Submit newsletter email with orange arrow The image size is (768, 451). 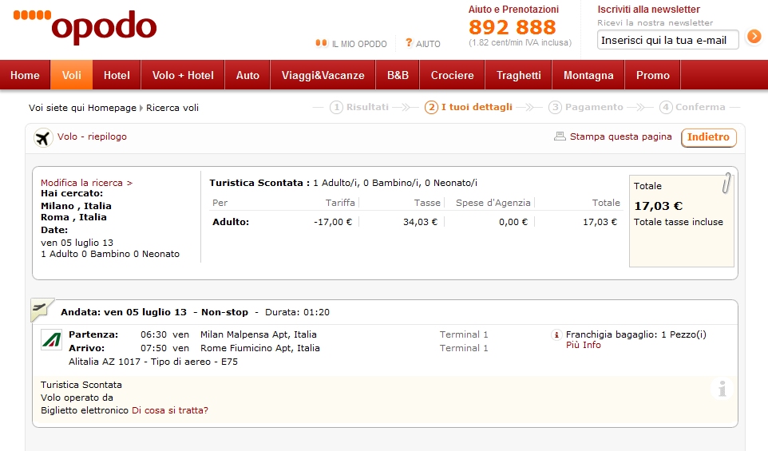point(754,36)
